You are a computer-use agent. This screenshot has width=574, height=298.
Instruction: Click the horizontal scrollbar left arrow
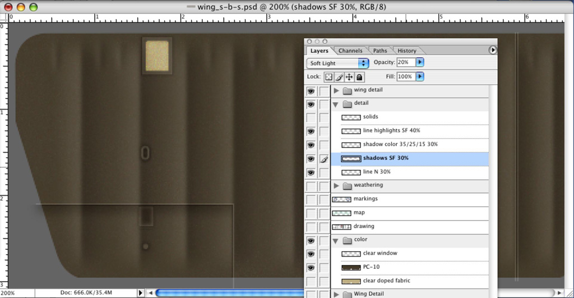150,293
